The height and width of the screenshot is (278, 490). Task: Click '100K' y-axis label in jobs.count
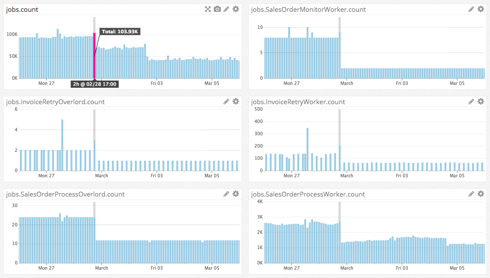pos(12,34)
